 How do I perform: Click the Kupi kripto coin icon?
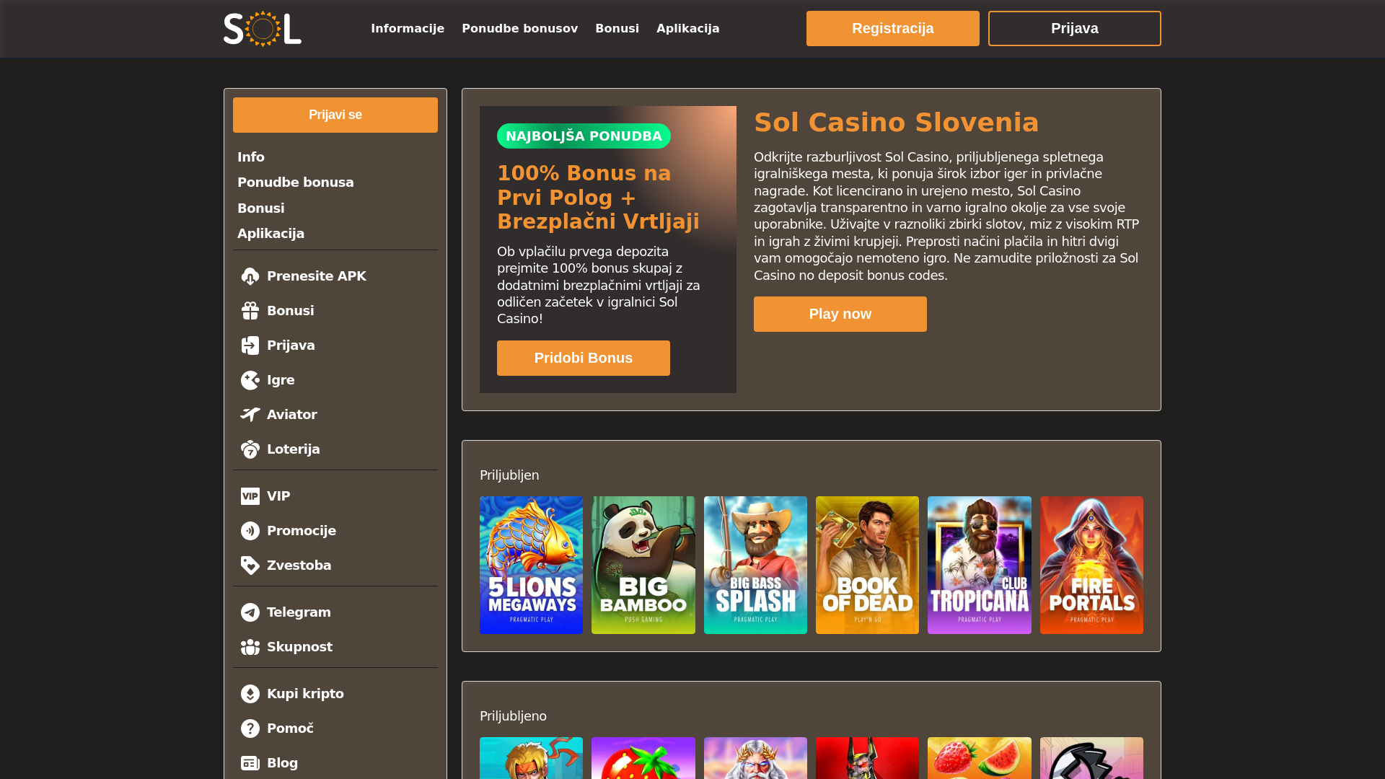(250, 694)
